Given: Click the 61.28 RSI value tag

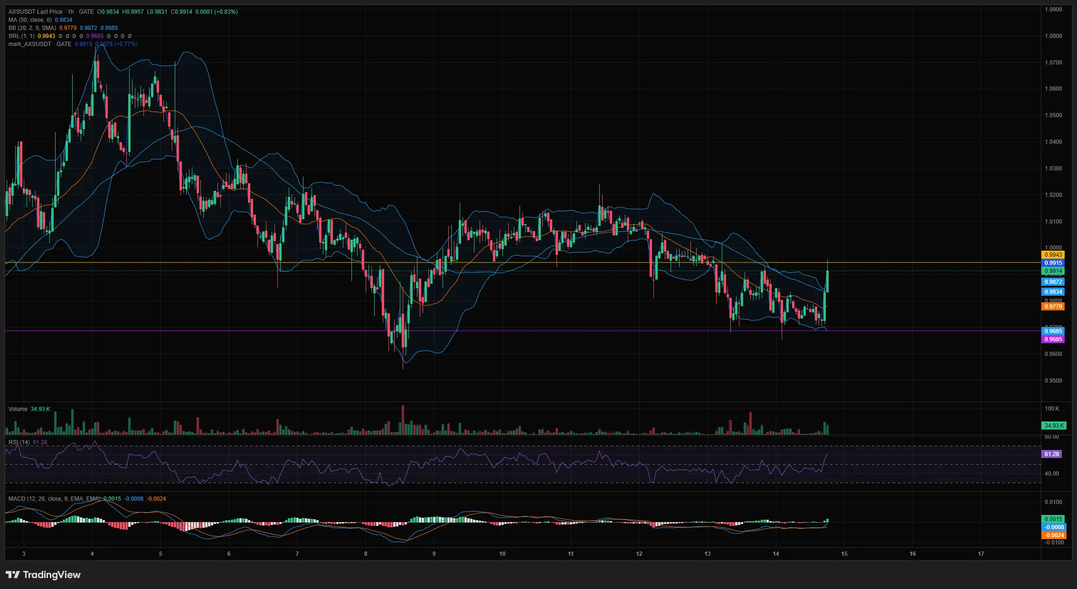Looking at the screenshot, I should click(x=1052, y=454).
